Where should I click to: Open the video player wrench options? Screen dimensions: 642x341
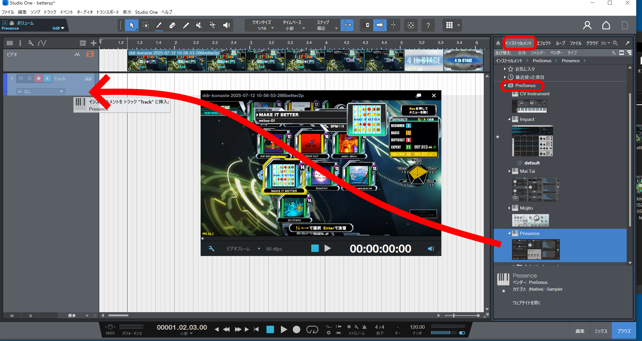point(211,248)
